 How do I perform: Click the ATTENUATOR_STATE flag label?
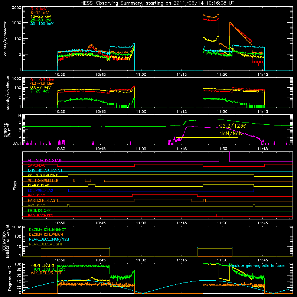pos(45,160)
